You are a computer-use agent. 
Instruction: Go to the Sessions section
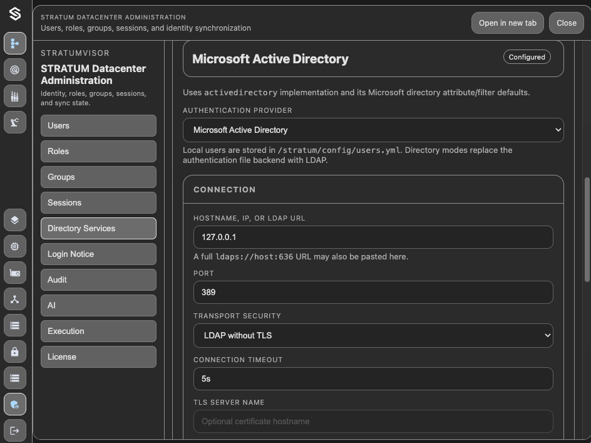(98, 202)
